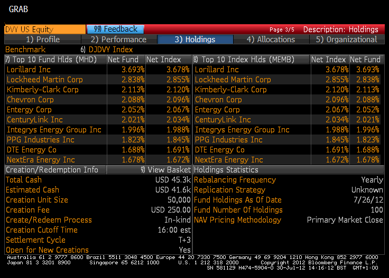This screenshot has width=389, height=278.
Task: Click the Fund Holdings As Of Date label
Action: 238,200
